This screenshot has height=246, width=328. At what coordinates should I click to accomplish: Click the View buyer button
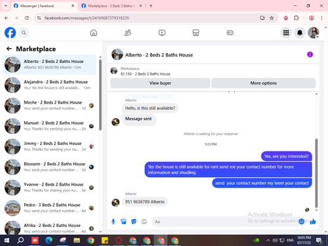[160, 83]
